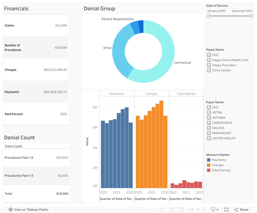
Task: Open the dropdown arrow next to Refresh
Action: (198, 210)
